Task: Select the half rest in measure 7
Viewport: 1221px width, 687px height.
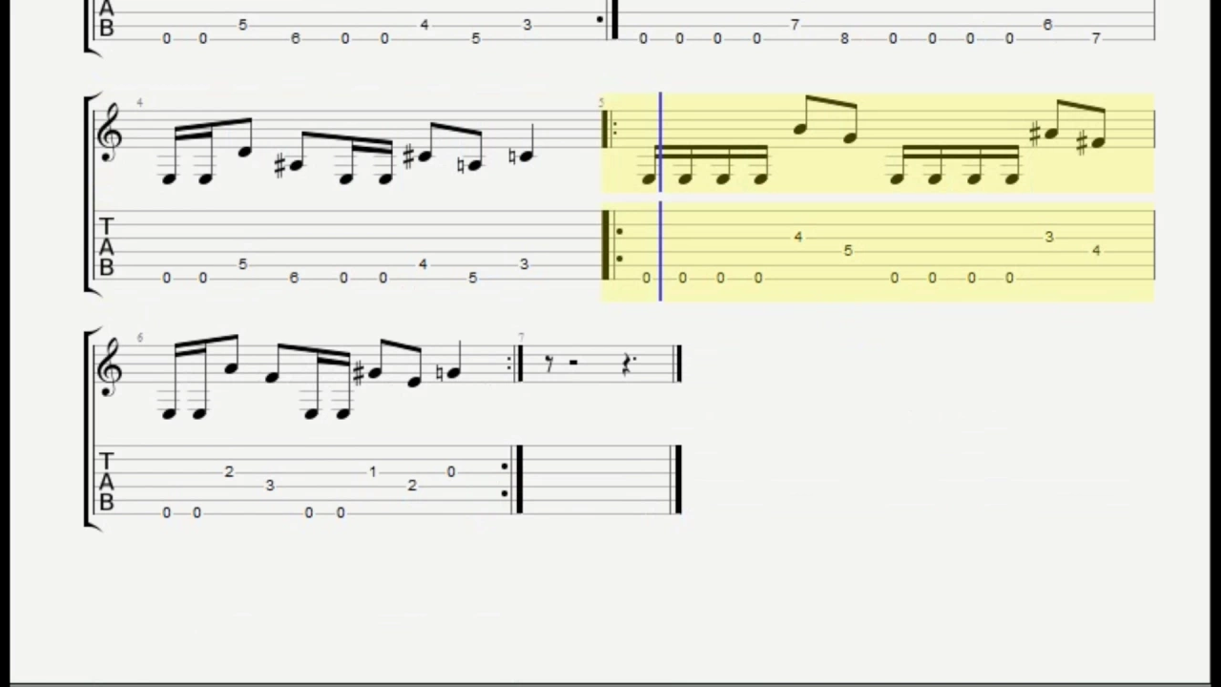Action: pyautogui.click(x=573, y=363)
